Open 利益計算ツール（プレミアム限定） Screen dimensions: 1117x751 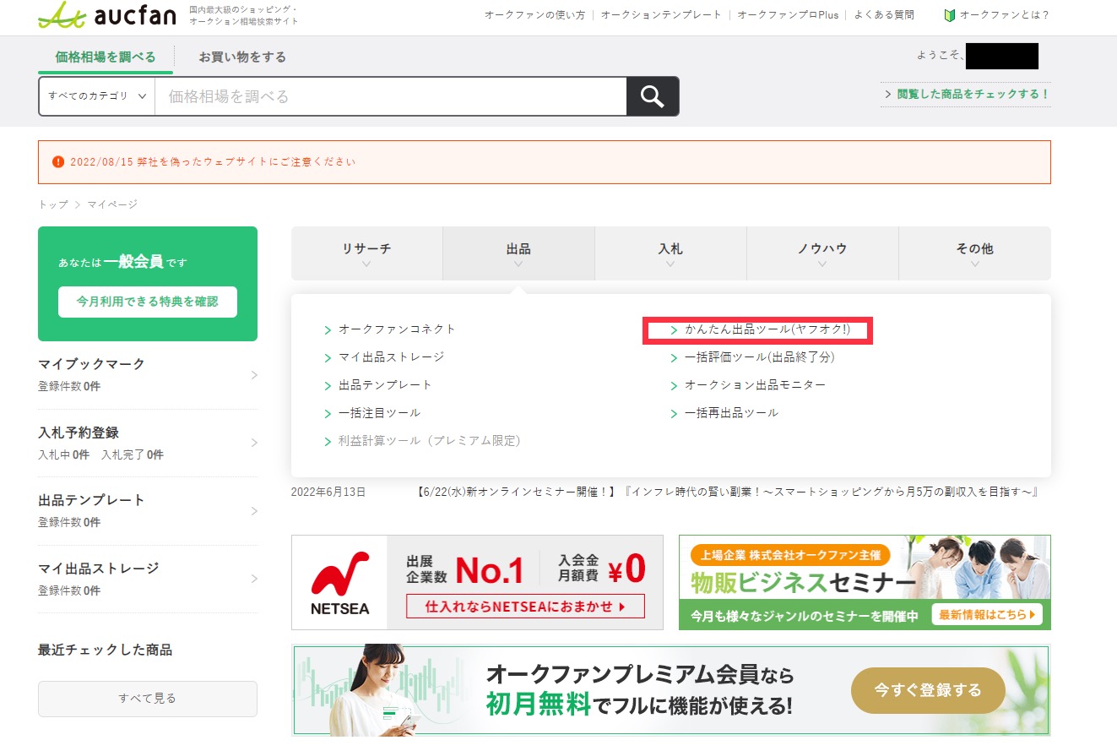coord(430,441)
